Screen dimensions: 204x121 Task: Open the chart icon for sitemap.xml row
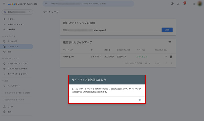coord(171,57)
